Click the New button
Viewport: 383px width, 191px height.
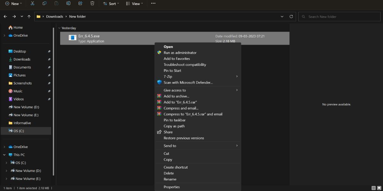[x=12, y=4]
